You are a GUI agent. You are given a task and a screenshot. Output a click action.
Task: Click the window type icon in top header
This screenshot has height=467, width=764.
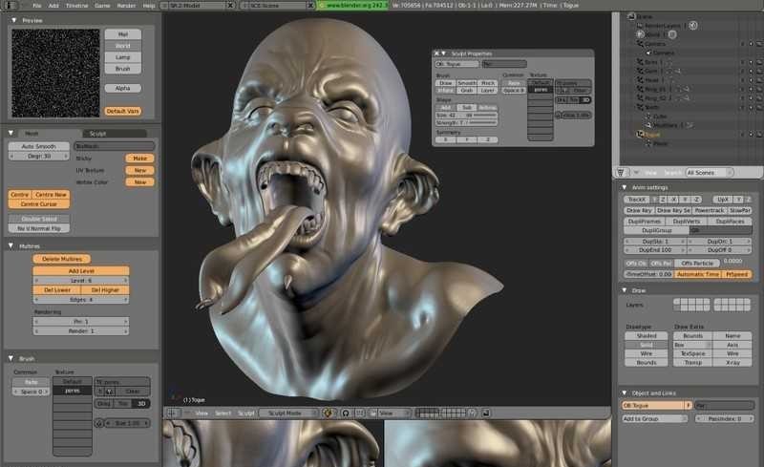coord(11,6)
